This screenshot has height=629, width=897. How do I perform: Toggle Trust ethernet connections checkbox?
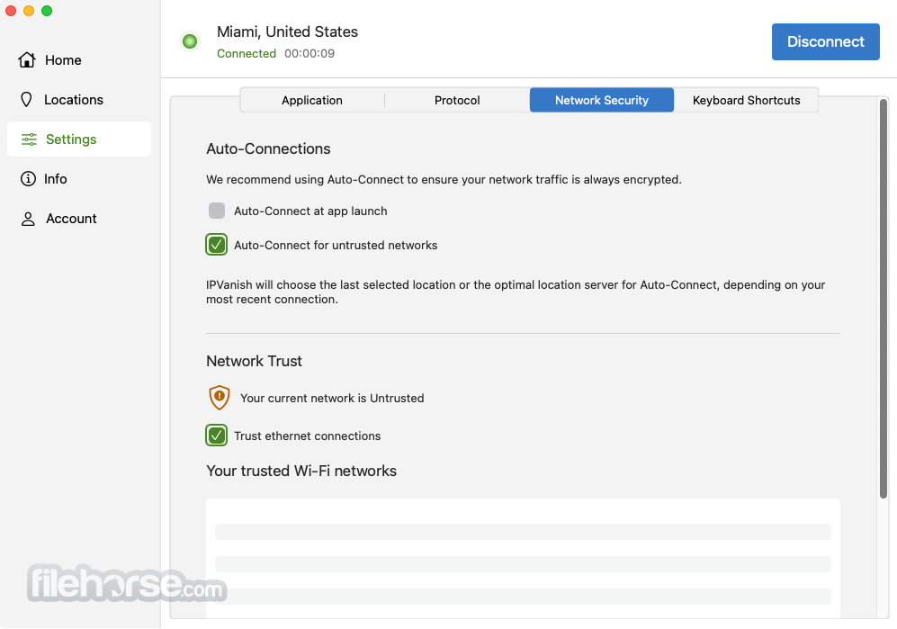[x=216, y=436]
